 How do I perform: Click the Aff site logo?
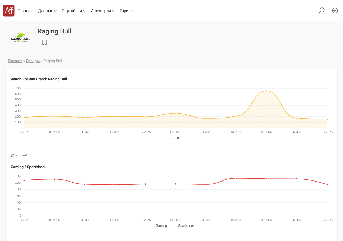pos(9,10)
